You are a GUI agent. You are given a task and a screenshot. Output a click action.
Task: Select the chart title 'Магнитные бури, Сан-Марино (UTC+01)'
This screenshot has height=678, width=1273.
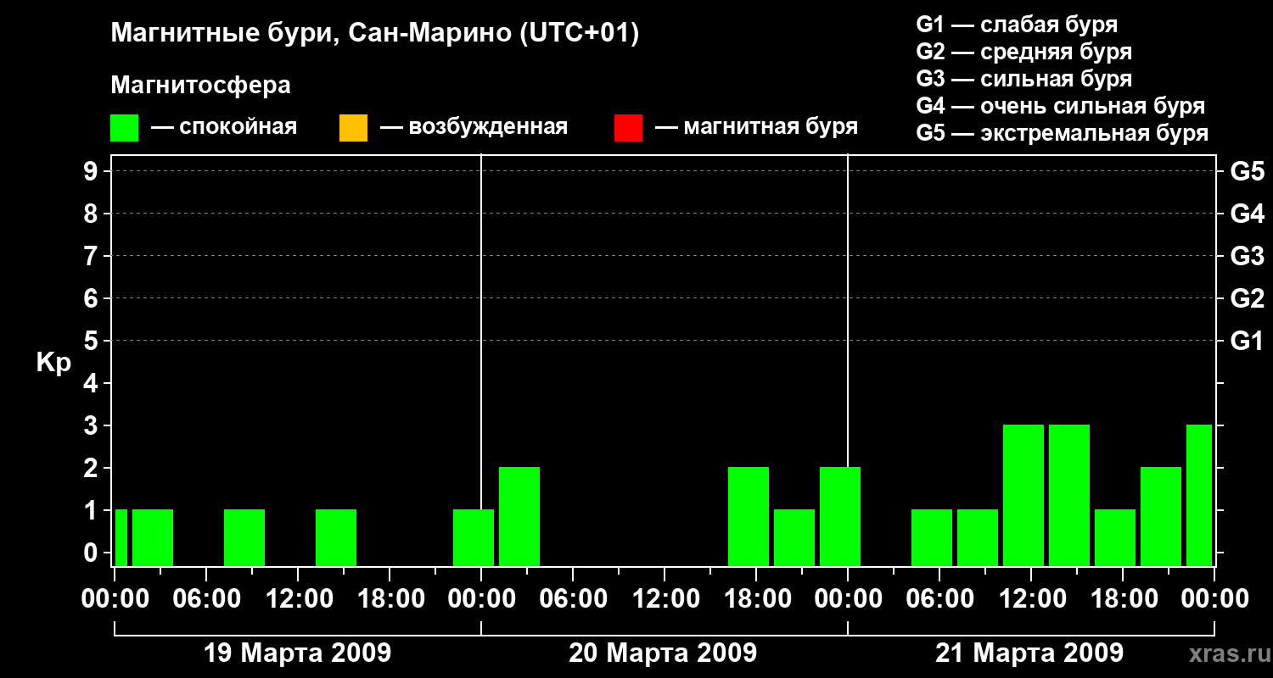click(x=375, y=34)
